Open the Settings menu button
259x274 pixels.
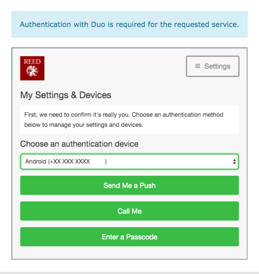pyautogui.click(x=213, y=66)
